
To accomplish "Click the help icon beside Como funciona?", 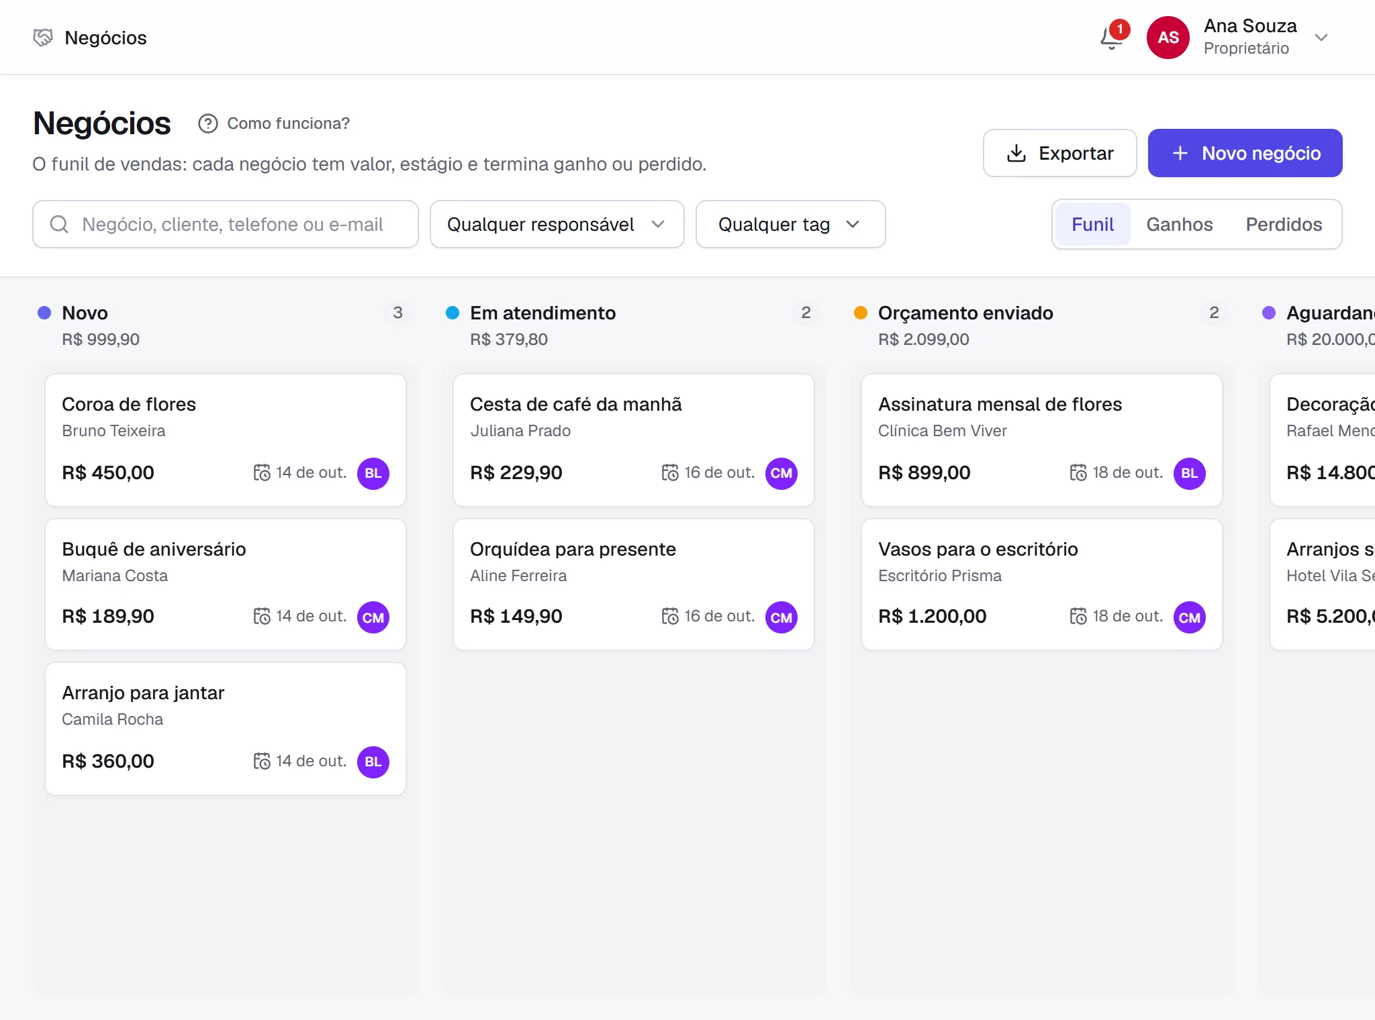I will (208, 123).
